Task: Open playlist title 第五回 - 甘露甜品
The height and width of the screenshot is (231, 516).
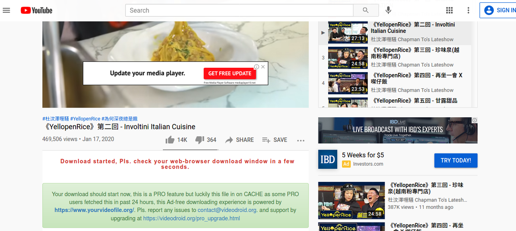Action: tap(414, 101)
